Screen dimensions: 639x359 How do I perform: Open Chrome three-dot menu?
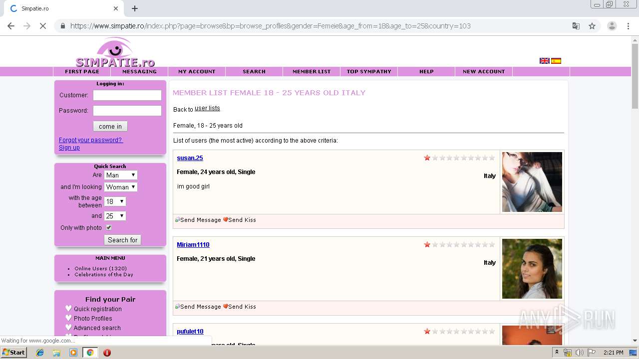tap(629, 26)
